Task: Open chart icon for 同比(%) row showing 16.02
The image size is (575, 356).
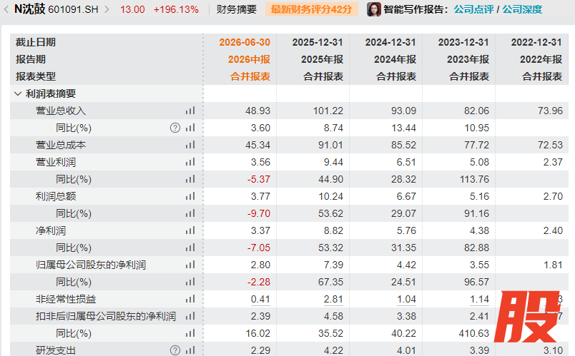Action: [x=190, y=333]
